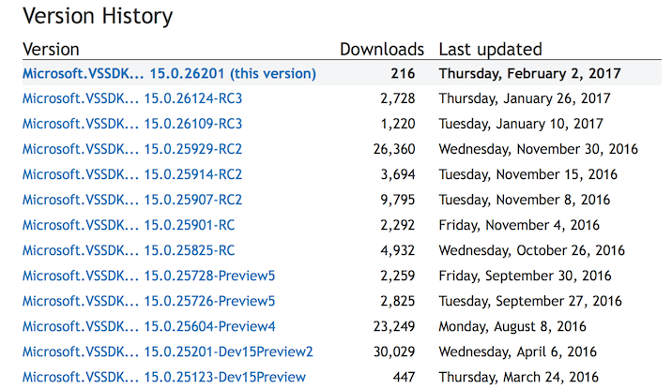Click the Thursday, February 2, 2017 date
This screenshot has width=672, height=389.
click(x=529, y=74)
